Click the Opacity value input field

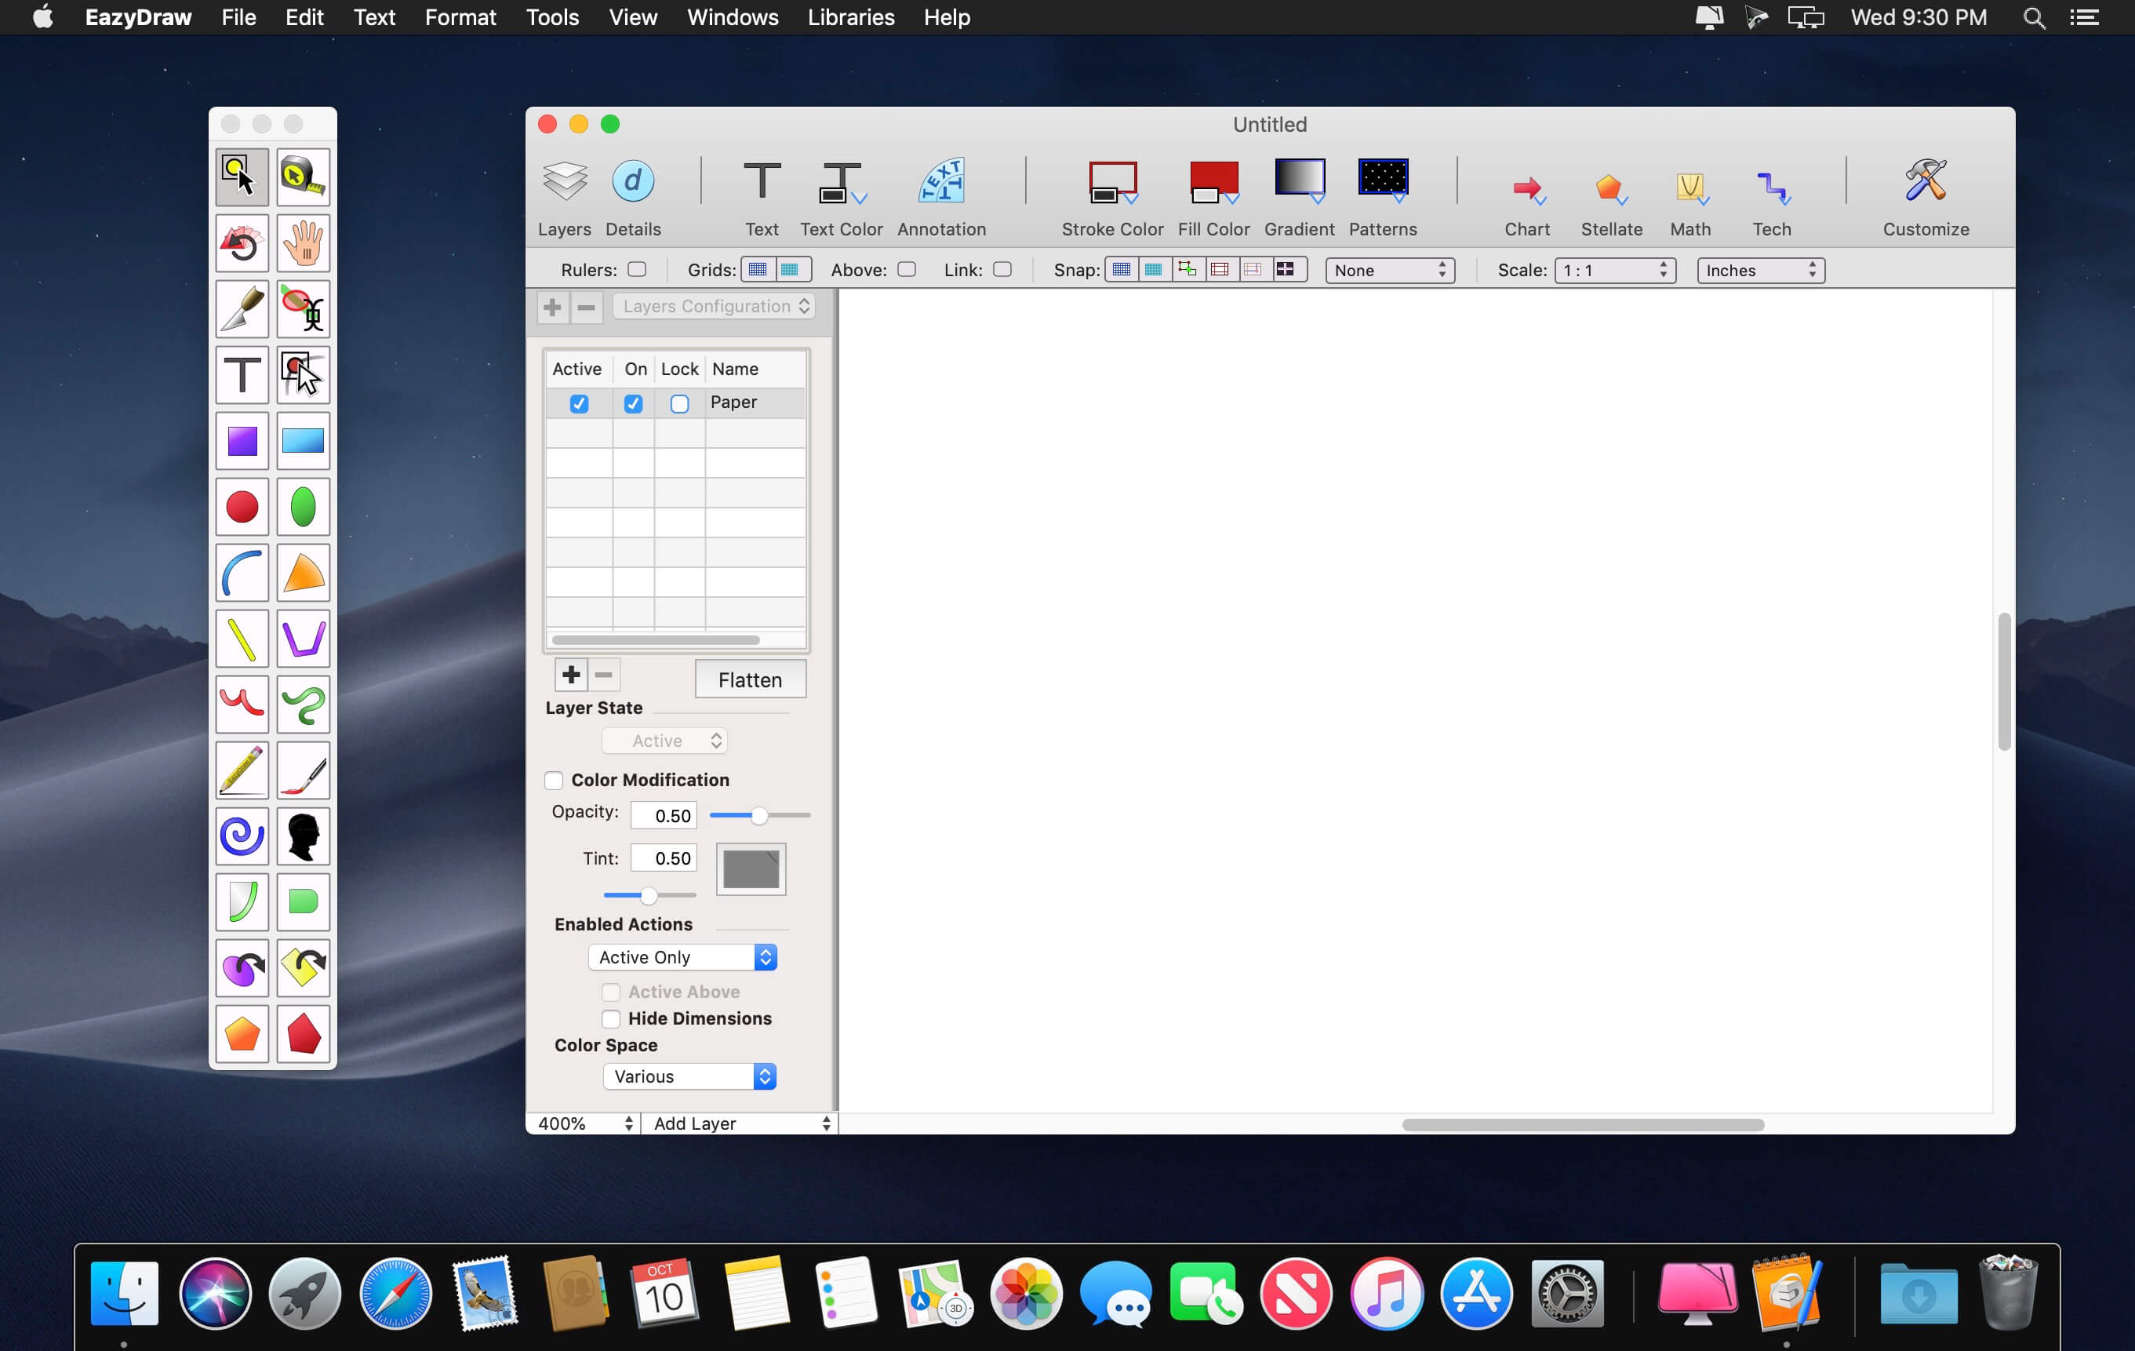(664, 815)
